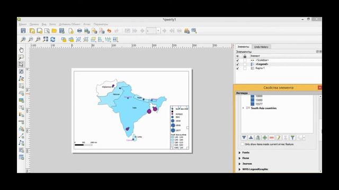Zoom out of the layout
The width and height of the screenshot is (339, 190).
click(x=31, y=40)
